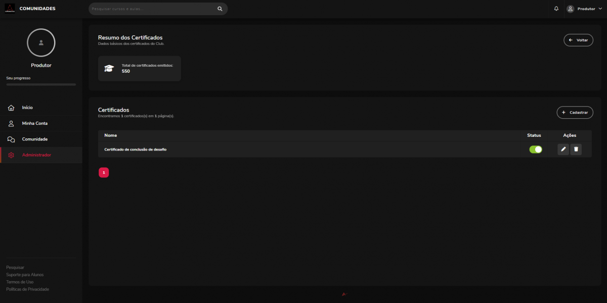Click the footer logo icon
This screenshot has width=607, height=303.
tap(344, 294)
